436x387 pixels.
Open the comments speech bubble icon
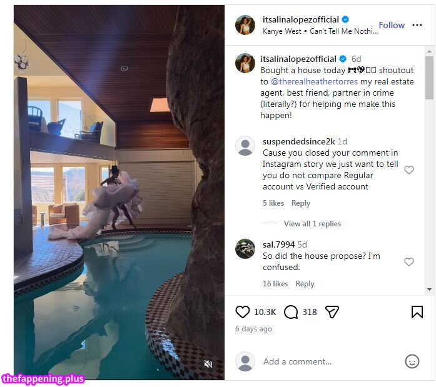point(291,312)
